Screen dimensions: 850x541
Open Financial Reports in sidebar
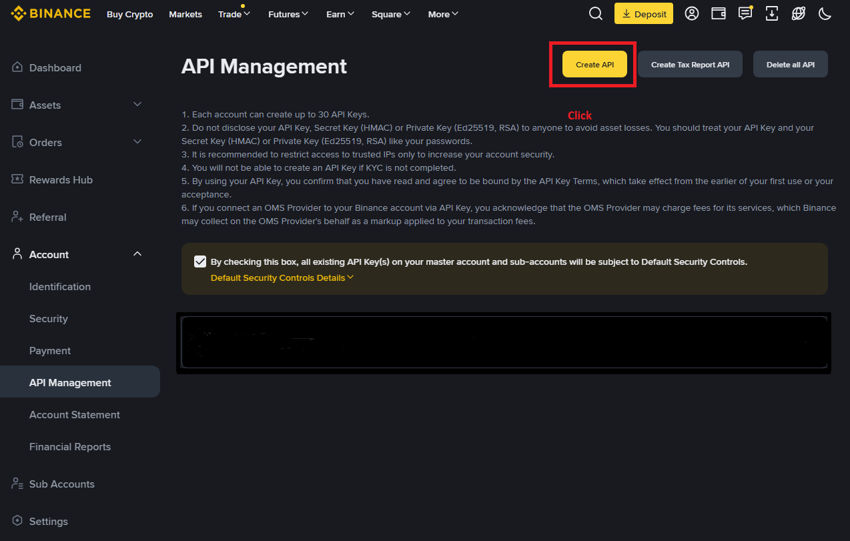click(x=70, y=446)
